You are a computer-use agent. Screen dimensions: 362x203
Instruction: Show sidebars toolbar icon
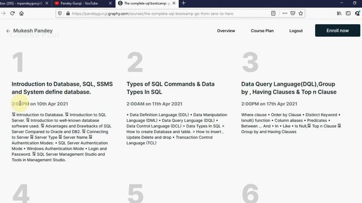point(348,14)
